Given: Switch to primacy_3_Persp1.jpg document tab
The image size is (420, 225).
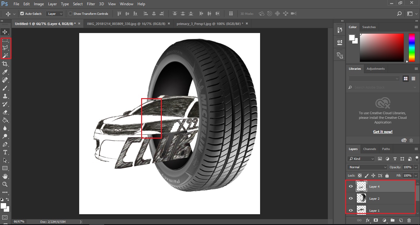Looking at the screenshot, I should (210, 23).
